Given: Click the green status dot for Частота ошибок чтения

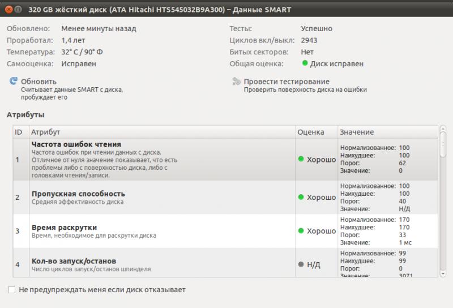Looking at the screenshot, I should click(301, 159).
